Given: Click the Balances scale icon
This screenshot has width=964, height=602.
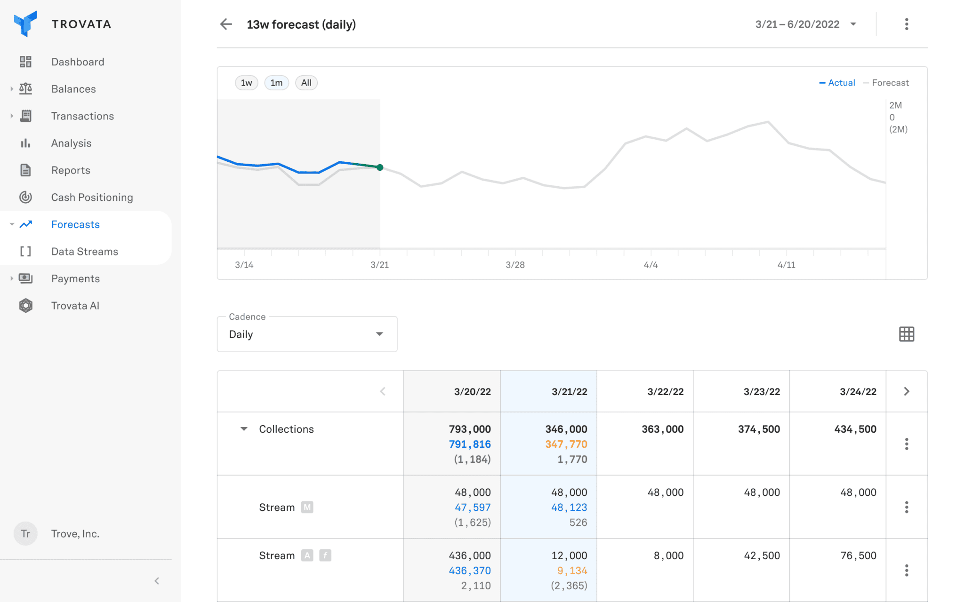Looking at the screenshot, I should [25, 89].
